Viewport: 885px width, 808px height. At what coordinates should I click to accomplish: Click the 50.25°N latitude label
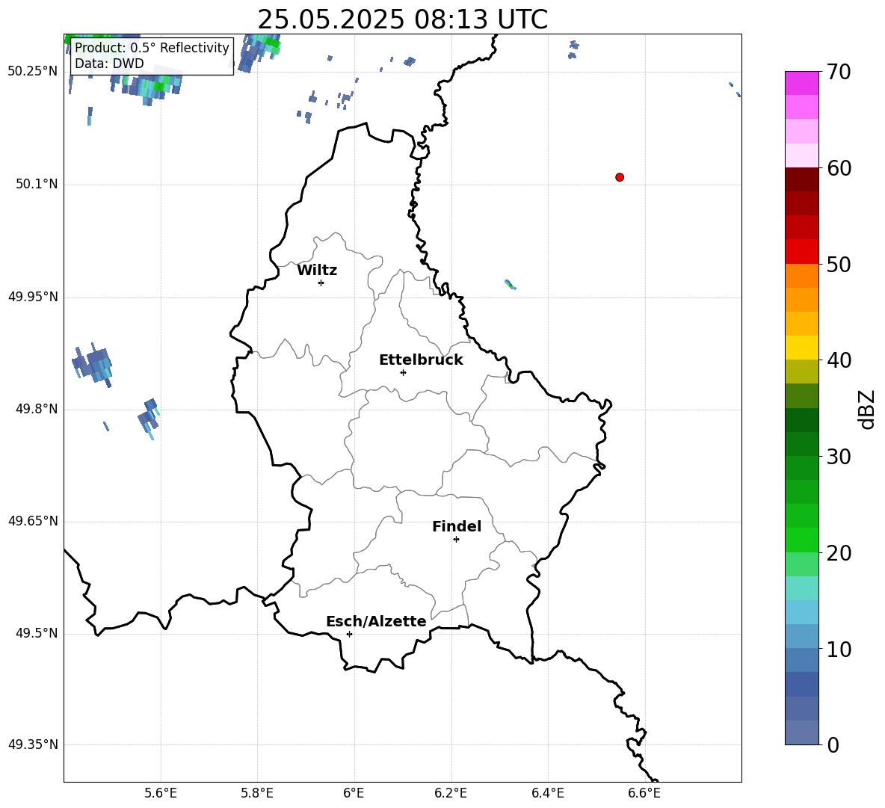tap(33, 72)
